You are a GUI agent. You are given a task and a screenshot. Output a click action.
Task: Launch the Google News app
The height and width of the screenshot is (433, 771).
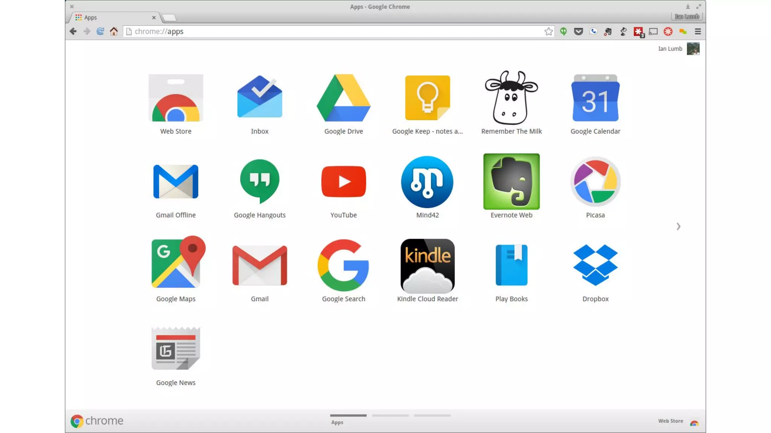pos(175,349)
